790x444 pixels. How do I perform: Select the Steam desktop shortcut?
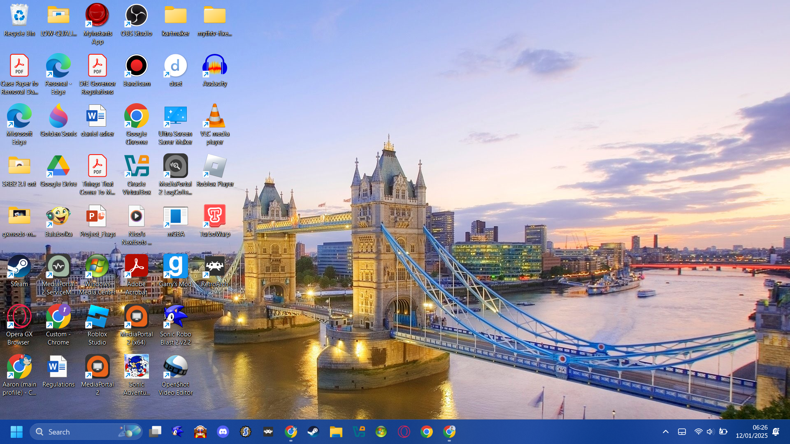[x=19, y=266]
